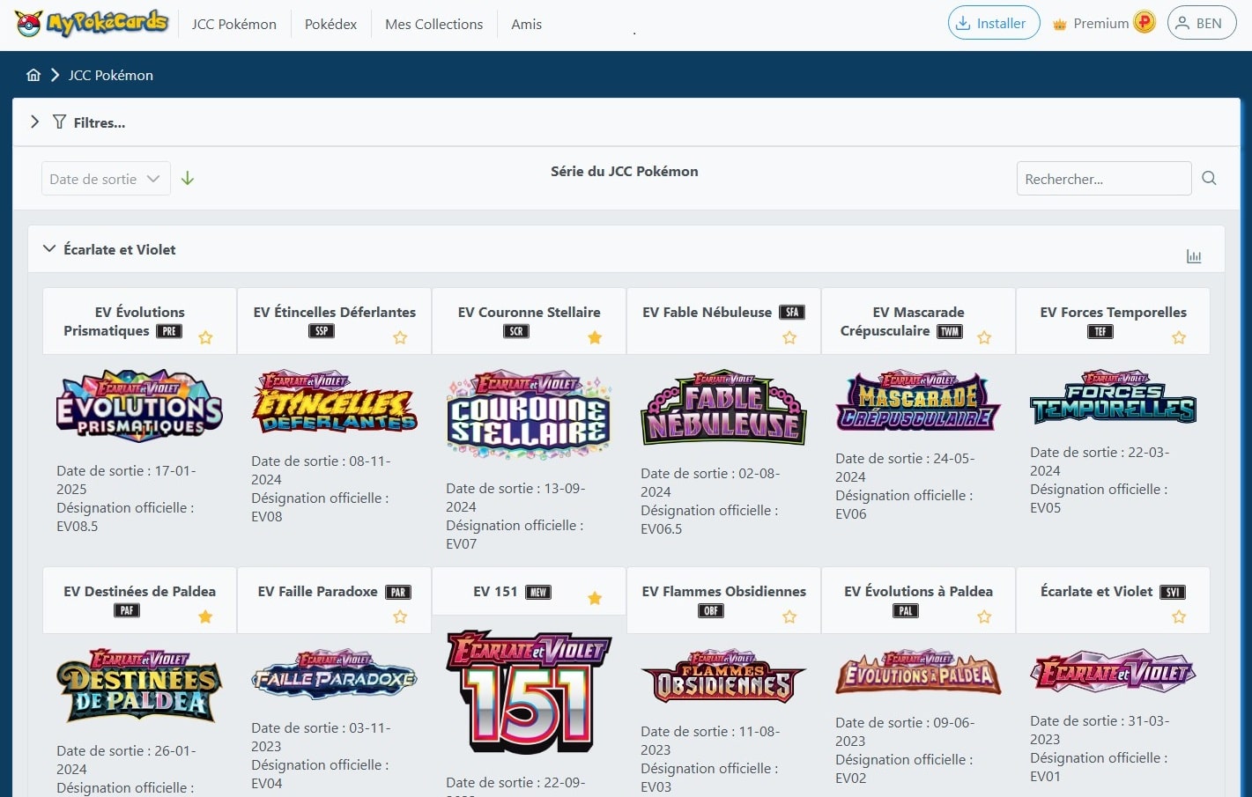Click the Rechercher search field
Viewport: 1252px width, 797px height.
[x=1103, y=179]
